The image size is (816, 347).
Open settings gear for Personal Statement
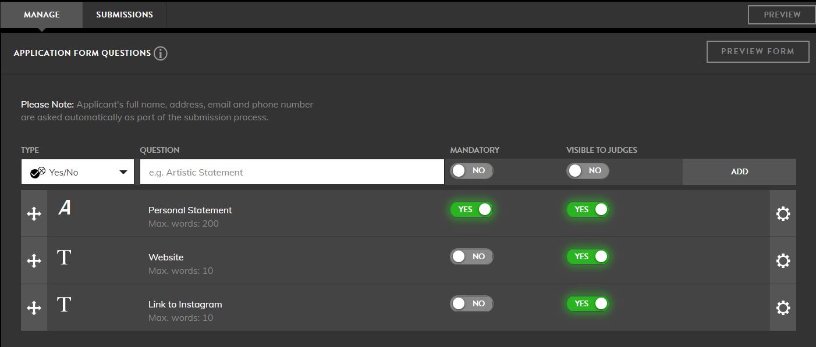[x=783, y=214]
